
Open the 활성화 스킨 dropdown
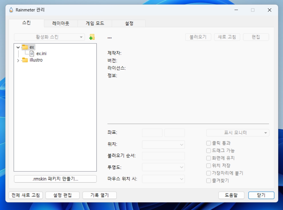(49, 37)
